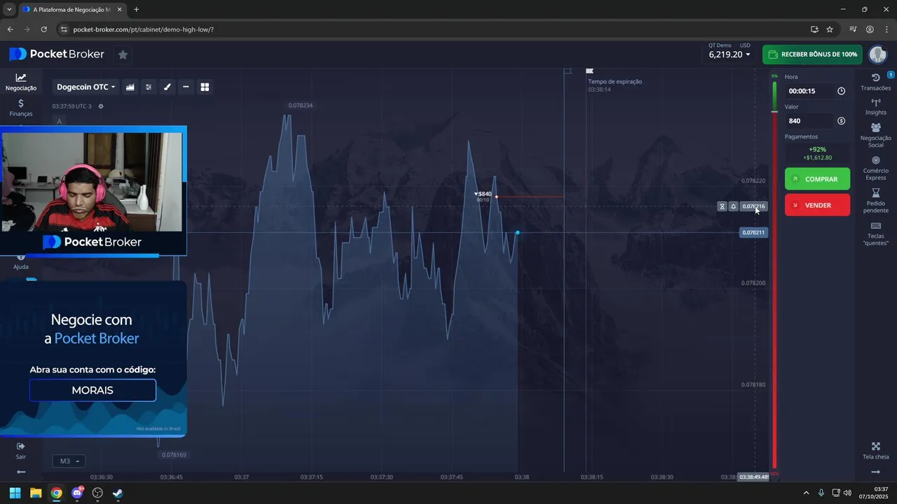Click Sair logout icon
This screenshot has height=504, width=897.
[21, 450]
